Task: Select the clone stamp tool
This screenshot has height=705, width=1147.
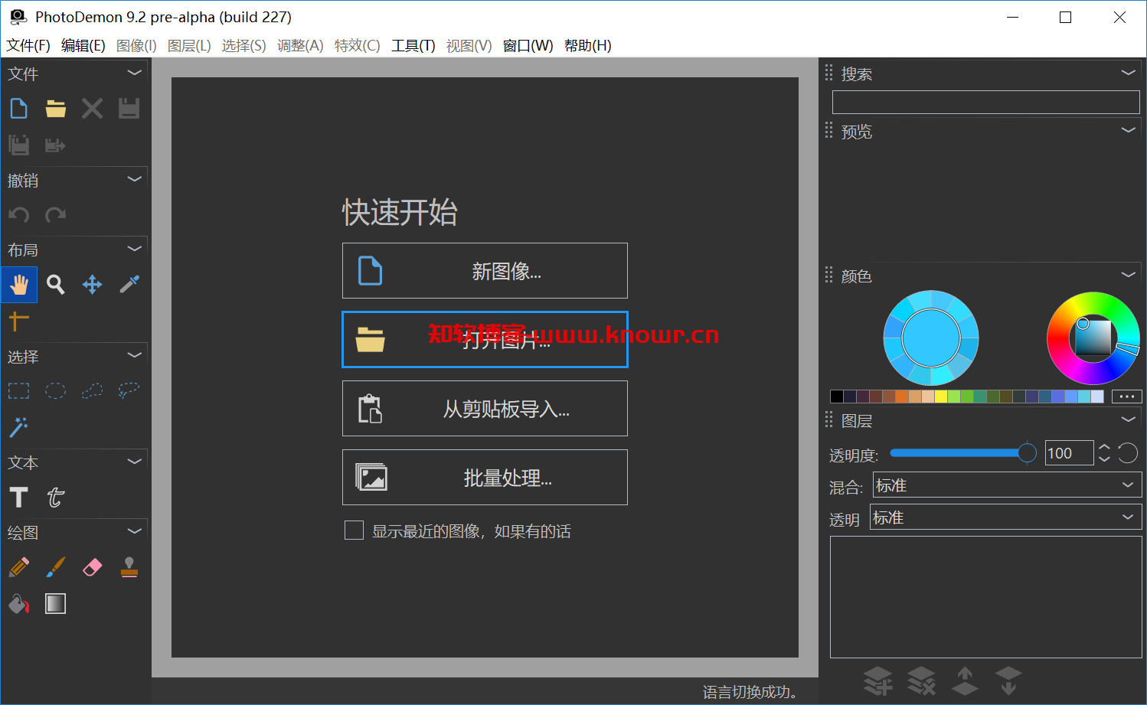Action: (x=129, y=567)
